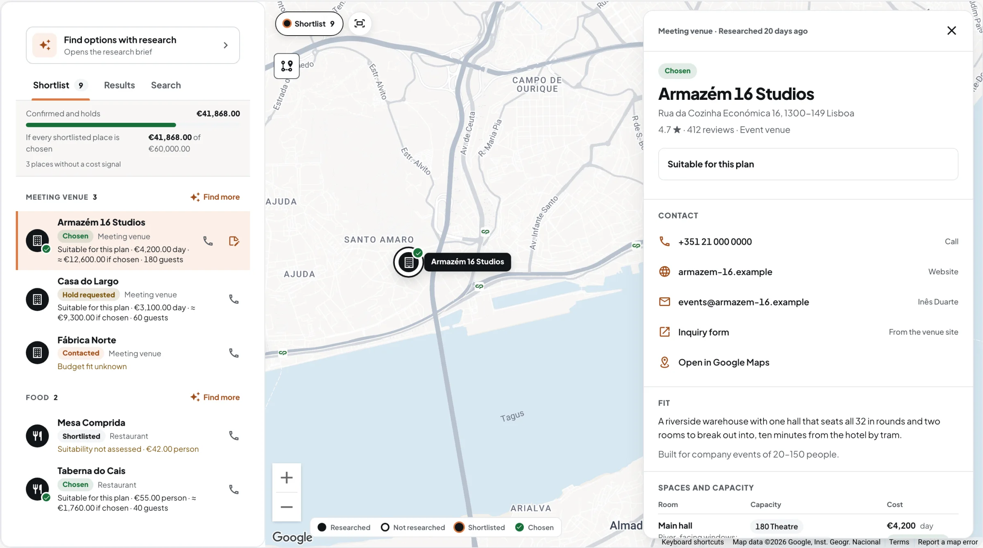Click the budget progress bar
Viewport: 983px width, 548px height.
coord(133,125)
